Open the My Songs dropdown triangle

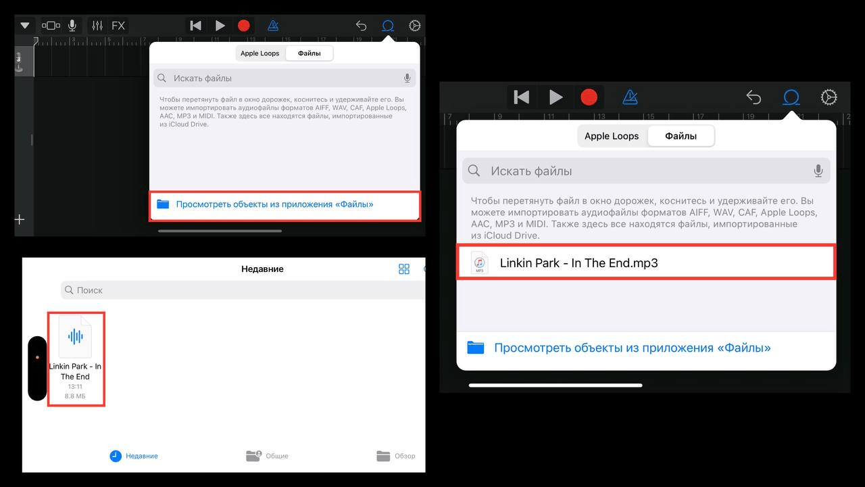(25, 26)
